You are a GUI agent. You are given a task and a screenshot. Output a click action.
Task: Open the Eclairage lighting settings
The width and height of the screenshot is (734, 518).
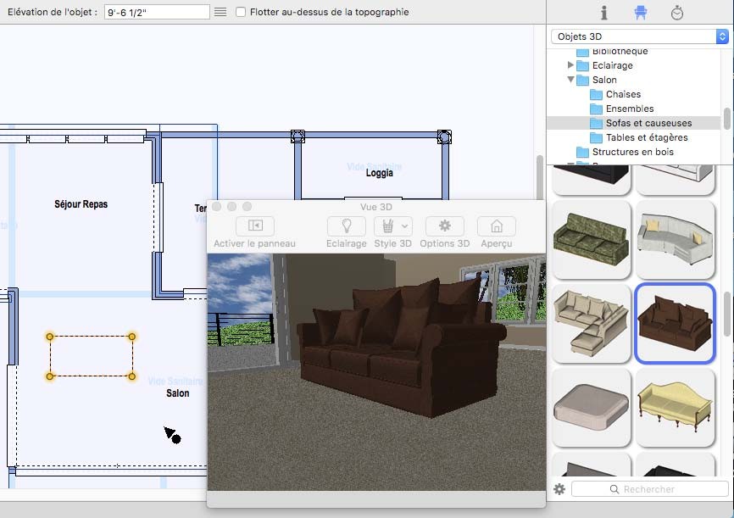(x=346, y=226)
